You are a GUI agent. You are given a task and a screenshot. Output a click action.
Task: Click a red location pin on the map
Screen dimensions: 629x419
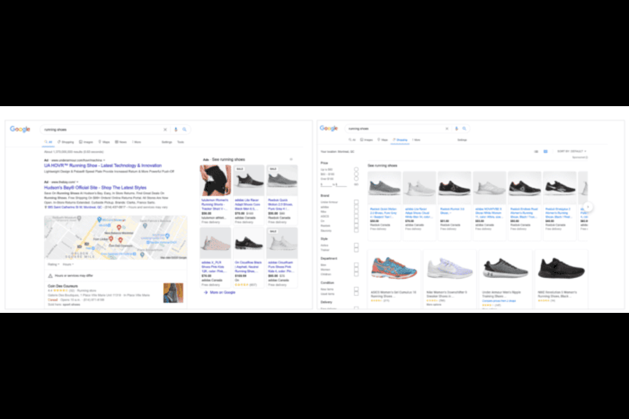(x=118, y=228)
